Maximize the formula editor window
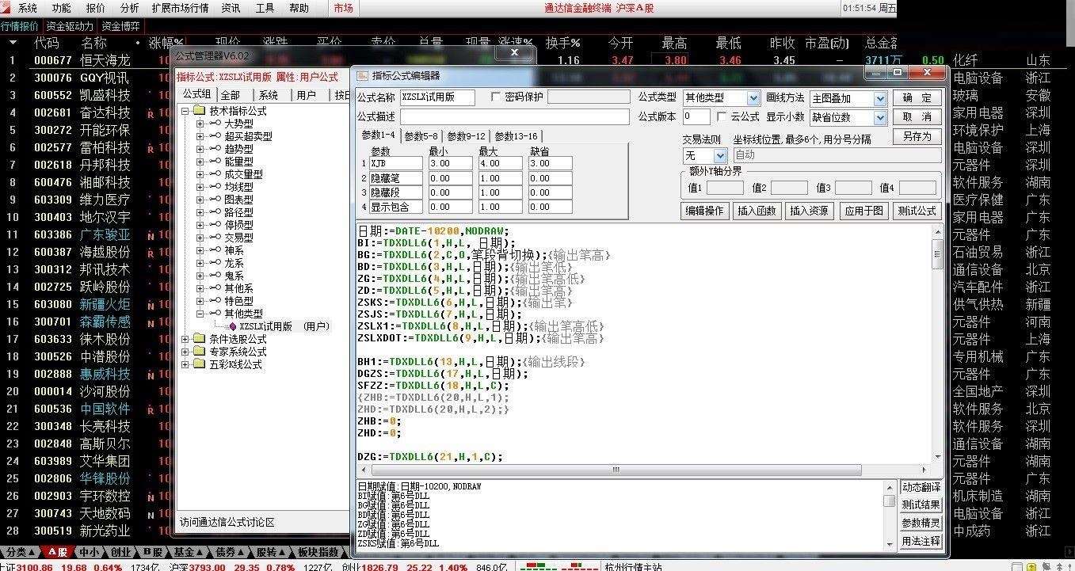Image resolution: width=1075 pixels, height=571 pixels. 898,72
